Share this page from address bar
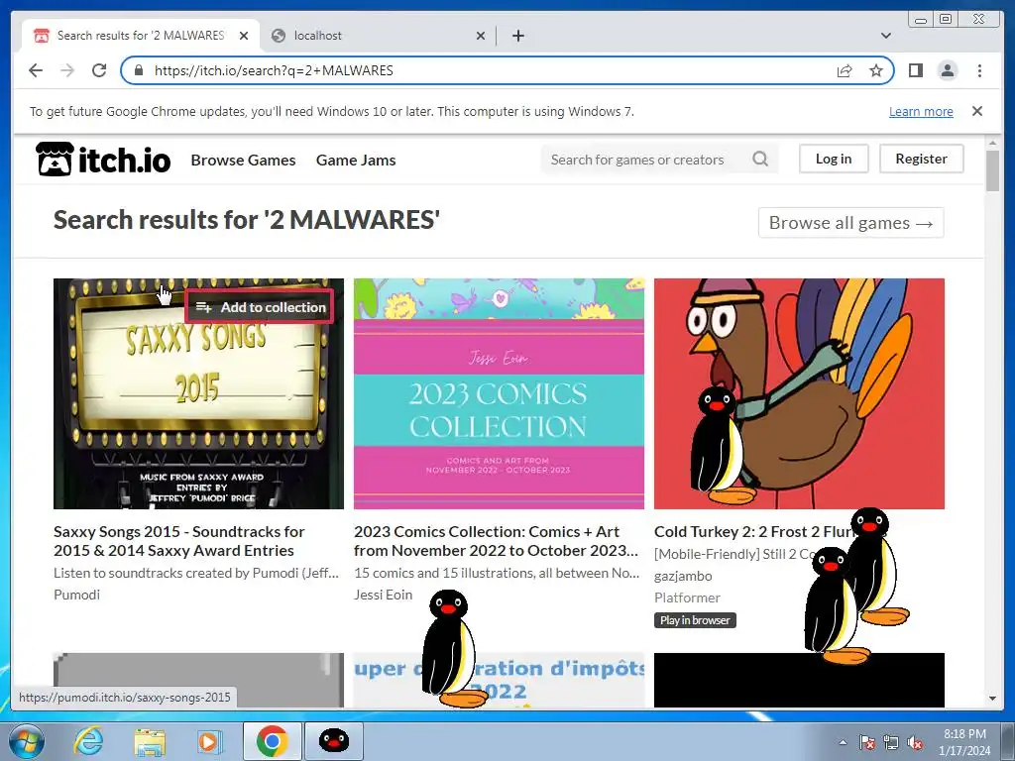 (845, 70)
